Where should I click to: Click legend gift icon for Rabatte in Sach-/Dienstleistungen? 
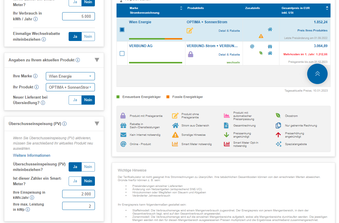tap(123, 126)
